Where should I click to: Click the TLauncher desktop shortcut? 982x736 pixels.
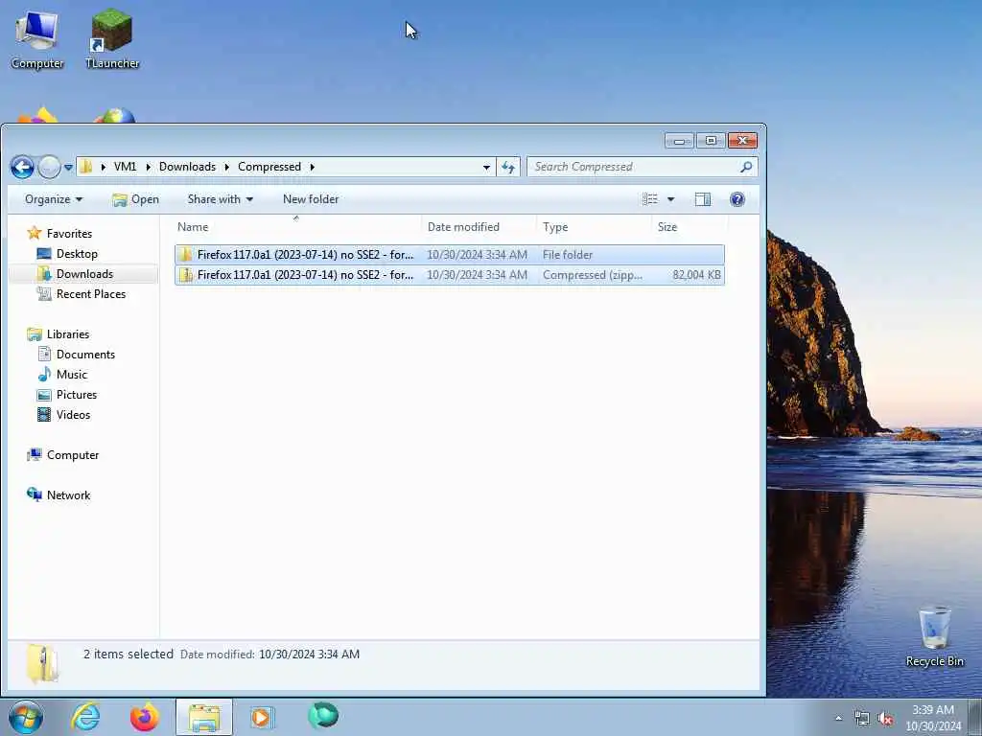pyautogui.click(x=112, y=38)
